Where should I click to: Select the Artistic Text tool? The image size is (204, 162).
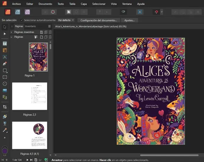5,57
